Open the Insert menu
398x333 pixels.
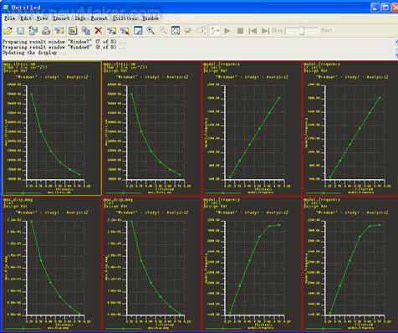[61, 18]
